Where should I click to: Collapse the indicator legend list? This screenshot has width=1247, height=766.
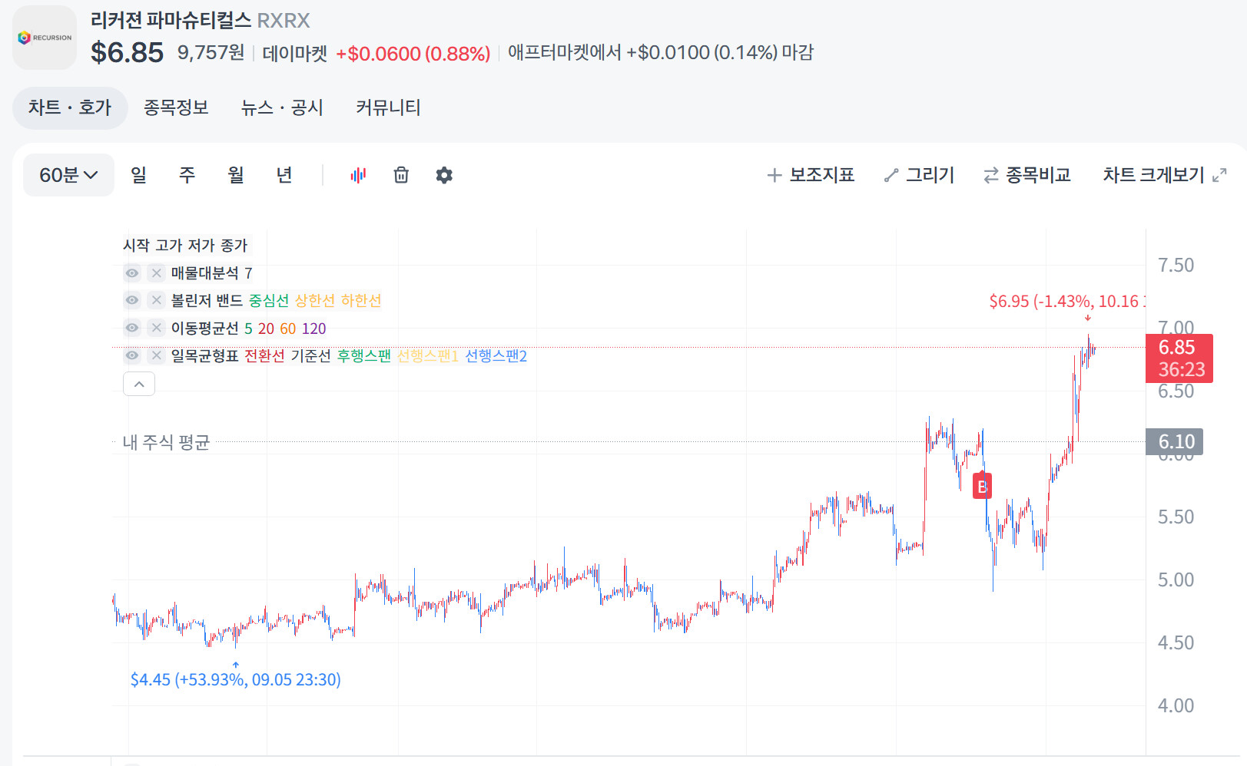(139, 384)
